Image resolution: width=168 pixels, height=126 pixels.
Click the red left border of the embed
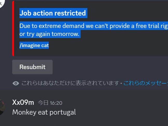13,28
